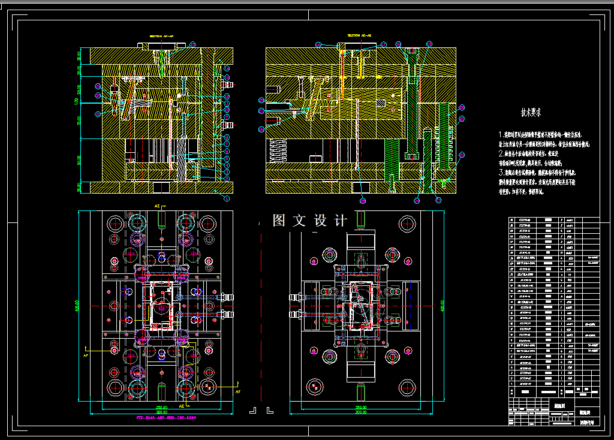Click balloon number 1 in section AF-AF
This screenshot has height=440, width=614.
[x=227, y=198]
